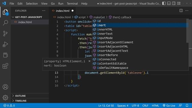The height and width of the screenshot is (108, 192).
Task: Select the 'insertAdjacentText' suggestion
Action: [139, 51]
